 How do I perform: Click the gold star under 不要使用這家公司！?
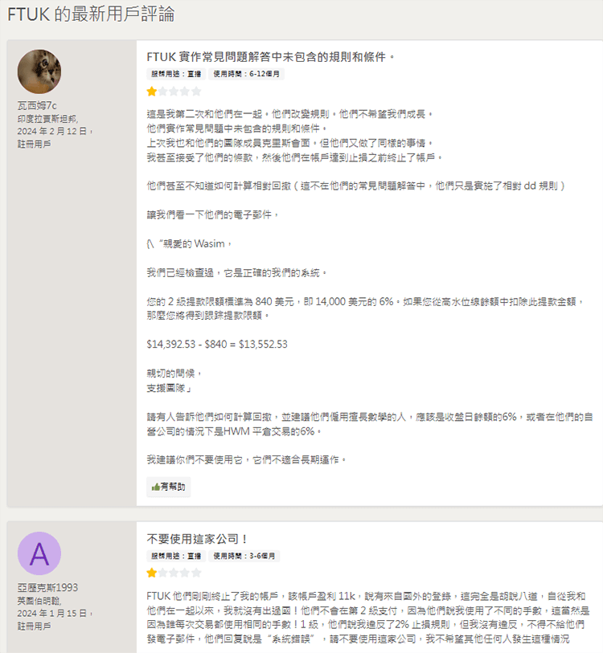pyautogui.click(x=152, y=573)
